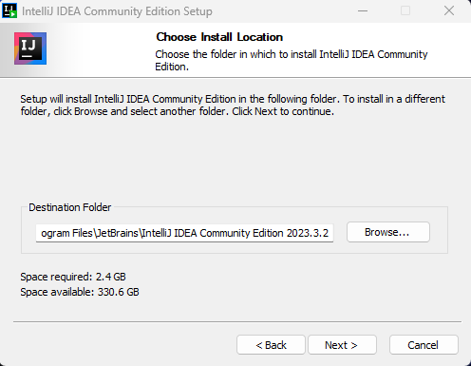Click the Space required: 2.4 GB text
Screen dimensions: 471x366
pos(73,277)
